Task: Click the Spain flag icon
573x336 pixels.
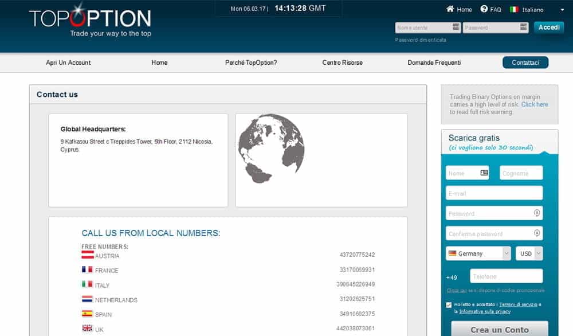Action: point(87,314)
